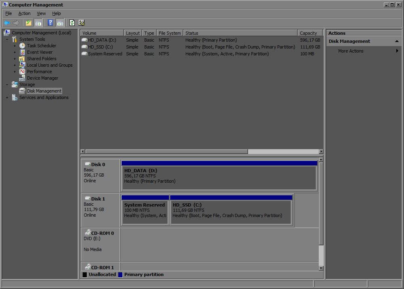404x289 pixels.
Task: Click the horizontal scrollbar right arrow
Action: click(321, 151)
